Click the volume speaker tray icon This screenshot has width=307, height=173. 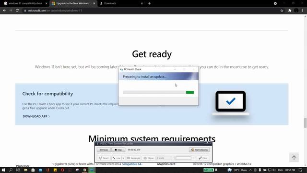274,170
